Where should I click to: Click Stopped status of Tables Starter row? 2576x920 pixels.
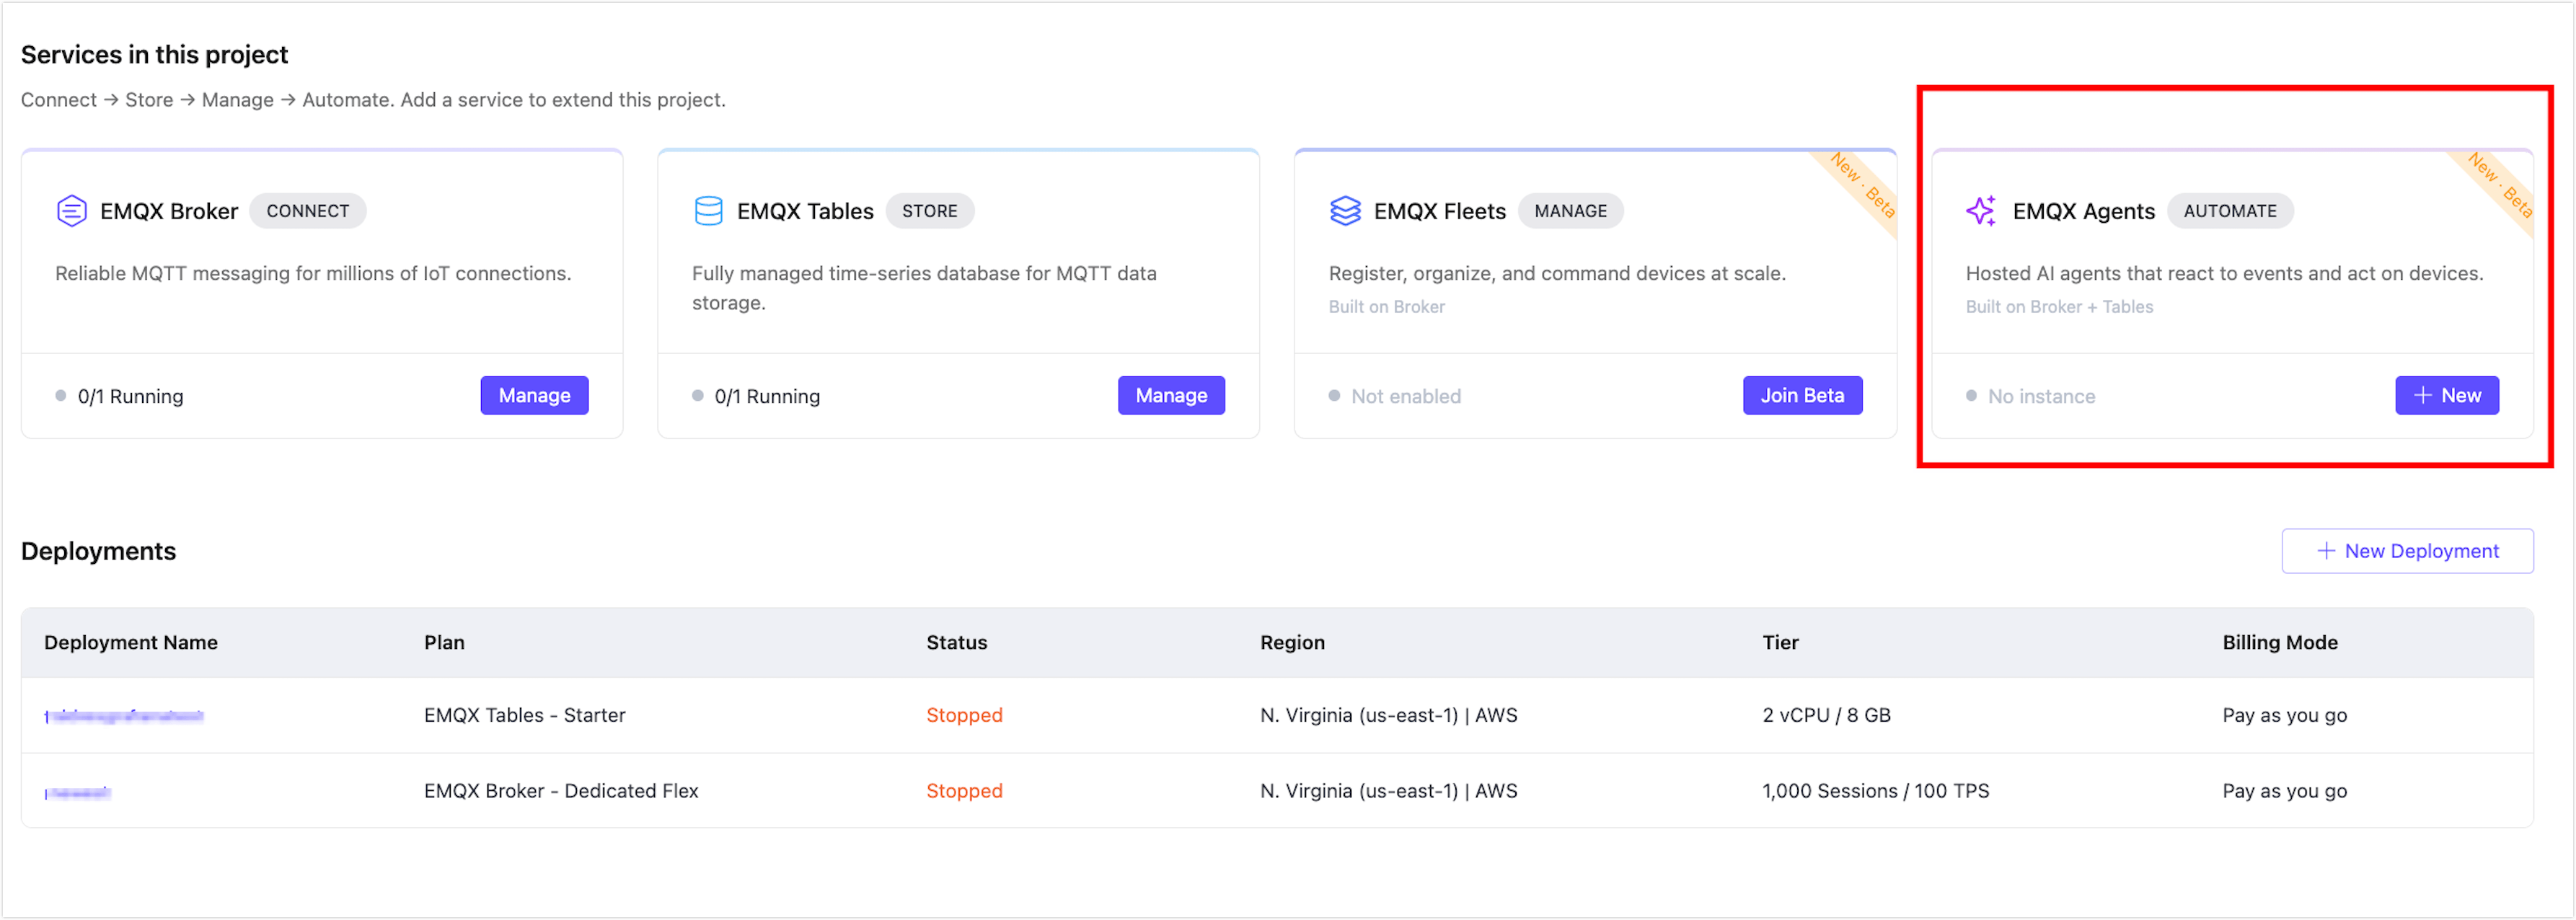[x=964, y=715]
